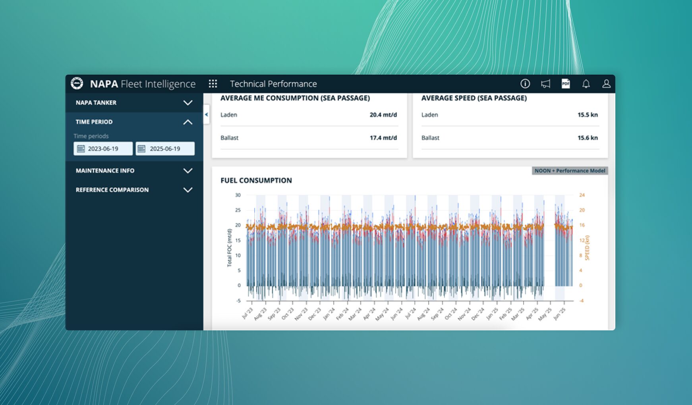Click the start date calendar icon
Viewport: 692px width, 405px height.
(81, 148)
